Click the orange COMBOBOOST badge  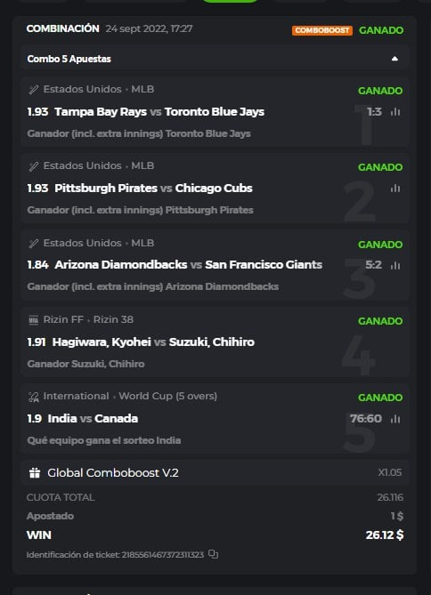click(322, 30)
